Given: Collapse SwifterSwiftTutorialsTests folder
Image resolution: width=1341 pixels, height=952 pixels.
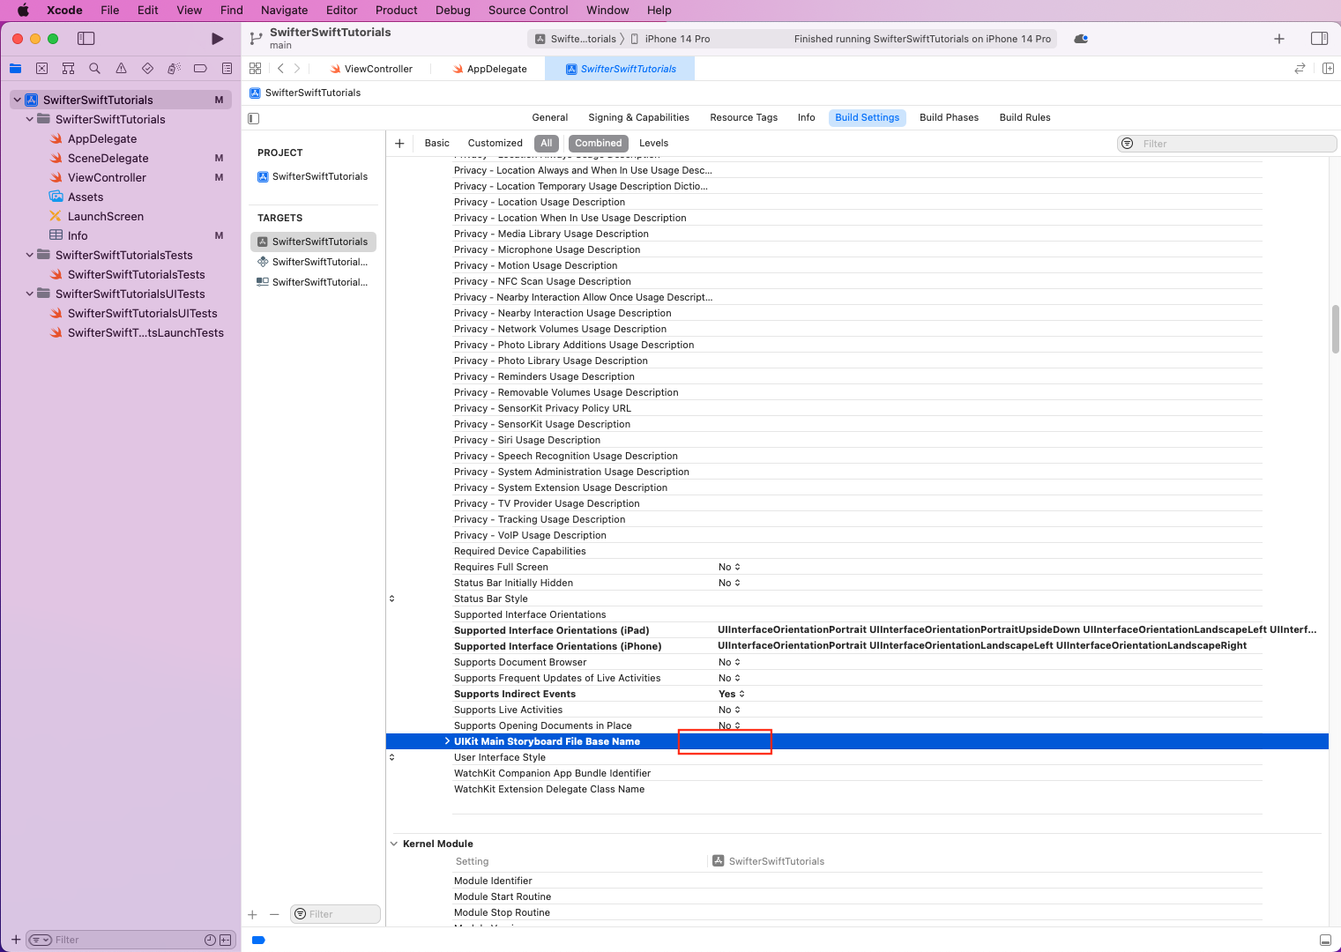Looking at the screenshot, I should click(30, 255).
